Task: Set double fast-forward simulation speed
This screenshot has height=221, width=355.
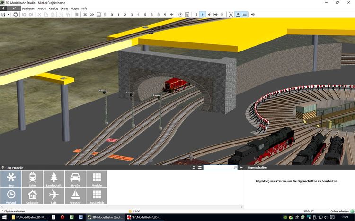Action: pos(209,15)
